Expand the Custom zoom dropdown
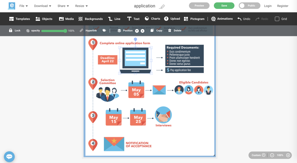The image size is (297, 163). 258,155
